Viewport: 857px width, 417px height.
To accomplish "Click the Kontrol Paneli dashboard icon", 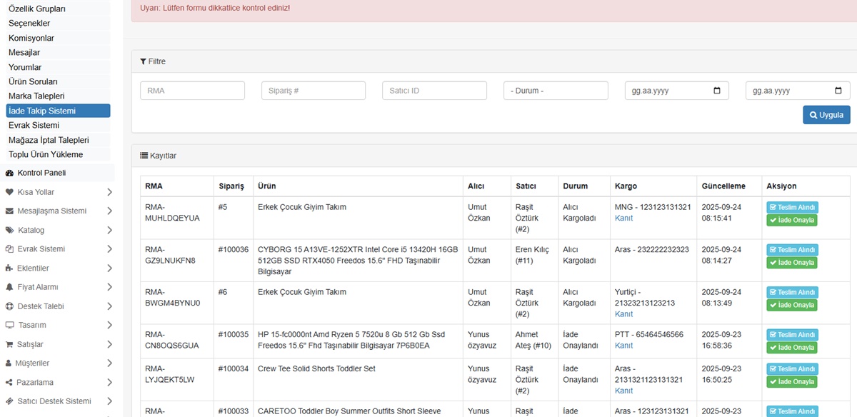I will click(9, 173).
